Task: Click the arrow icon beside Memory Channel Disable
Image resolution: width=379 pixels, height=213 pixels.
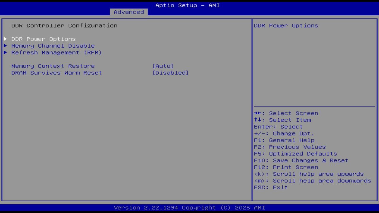Action: click(x=5, y=46)
